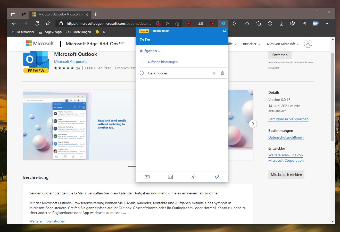This screenshot has width=340, height=232.
Task: Click Entfernen to remove the add-on
Action: click(x=280, y=55)
